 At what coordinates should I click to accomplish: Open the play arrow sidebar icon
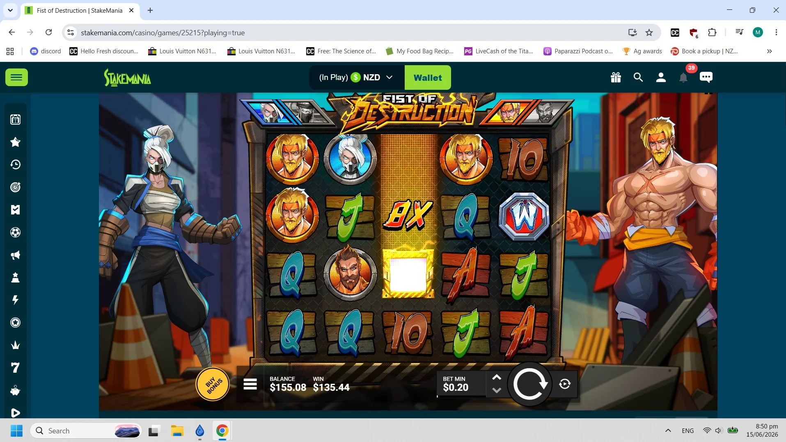pos(15,412)
